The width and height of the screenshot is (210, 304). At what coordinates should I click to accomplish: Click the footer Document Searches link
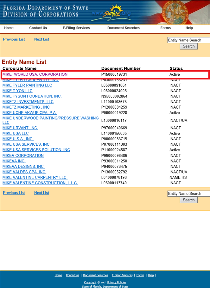coord(96,275)
